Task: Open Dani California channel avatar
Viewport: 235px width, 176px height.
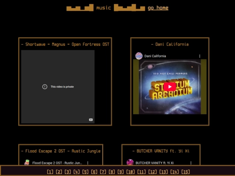Action: pyautogui.click(x=139, y=56)
